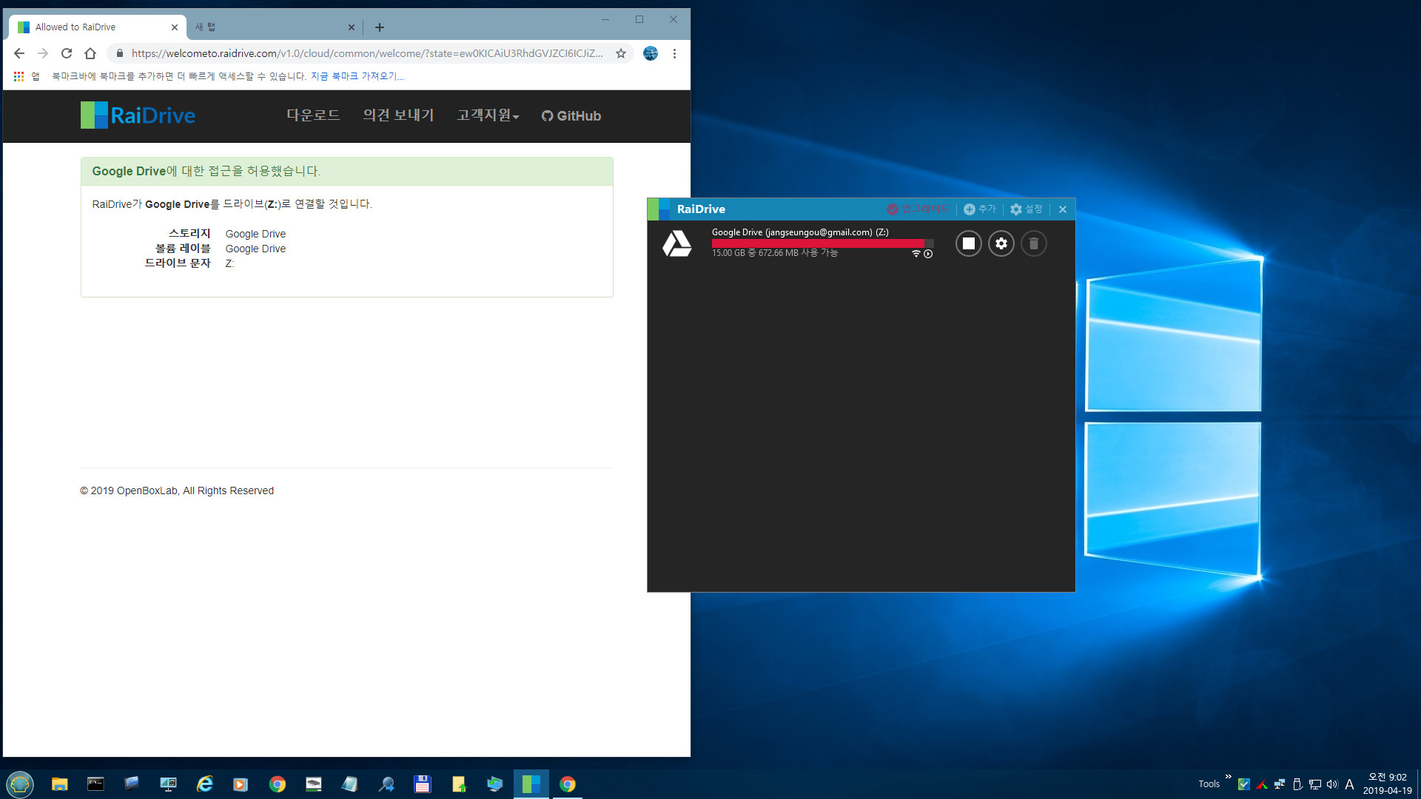This screenshot has height=799, width=1421.
Task: Open 의견 보내기 in the site navigation
Action: (398, 115)
